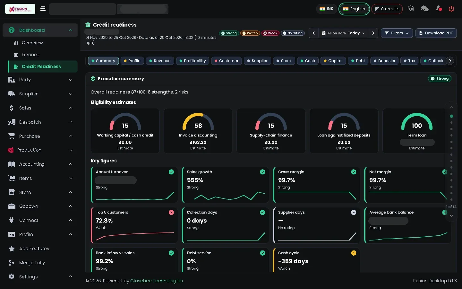Image resolution: width=462 pixels, height=289 pixels.
Task: Open the hamburger menu icon
Action: [x=43, y=9]
